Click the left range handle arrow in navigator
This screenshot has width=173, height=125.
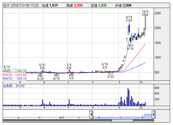(x=91, y=115)
